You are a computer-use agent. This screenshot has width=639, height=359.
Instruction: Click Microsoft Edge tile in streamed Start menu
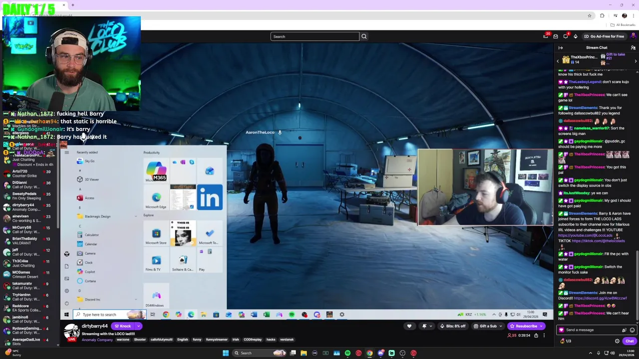(156, 198)
